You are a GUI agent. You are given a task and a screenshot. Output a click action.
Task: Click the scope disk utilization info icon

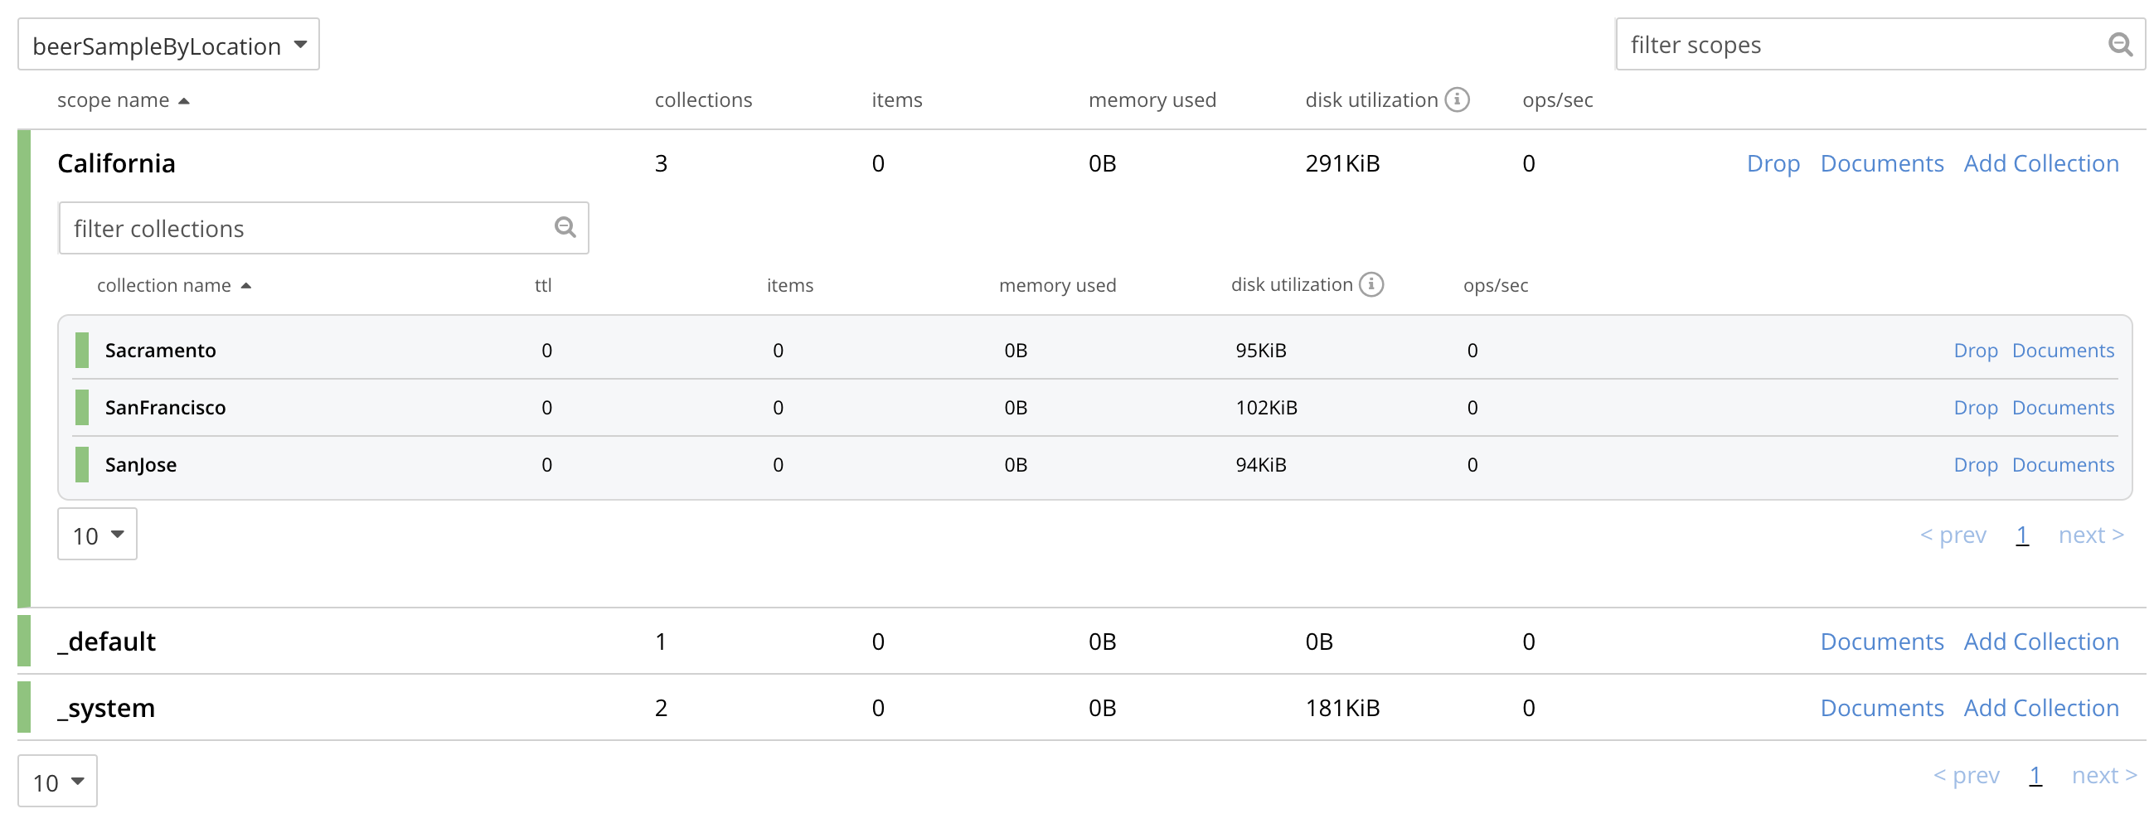pos(1458,99)
